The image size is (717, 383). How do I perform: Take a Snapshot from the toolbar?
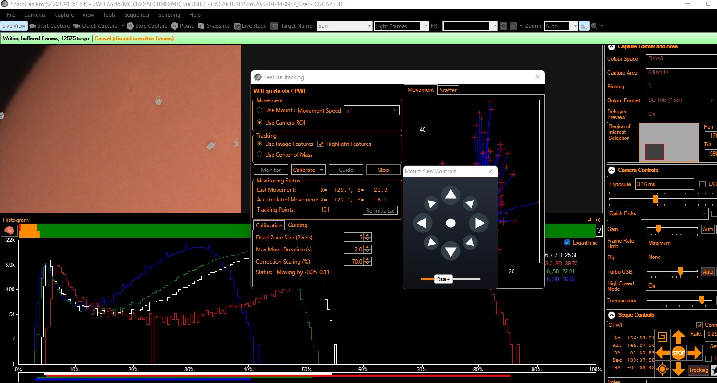tap(214, 26)
